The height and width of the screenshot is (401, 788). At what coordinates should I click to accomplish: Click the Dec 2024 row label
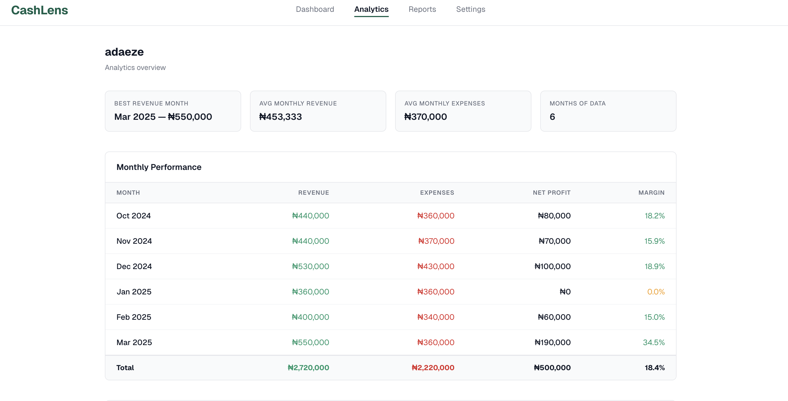tap(134, 266)
